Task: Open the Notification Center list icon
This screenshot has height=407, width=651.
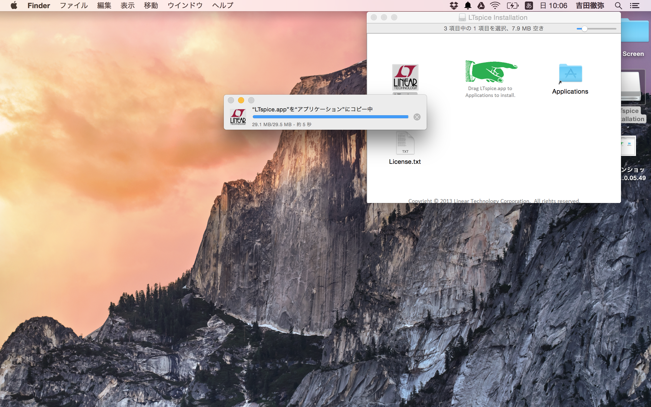Action: (635, 6)
